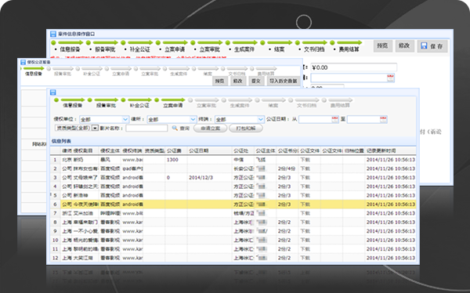Click 下载 link in highlighted row 6
470x293 pixels.
pyautogui.click(x=305, y=204)
